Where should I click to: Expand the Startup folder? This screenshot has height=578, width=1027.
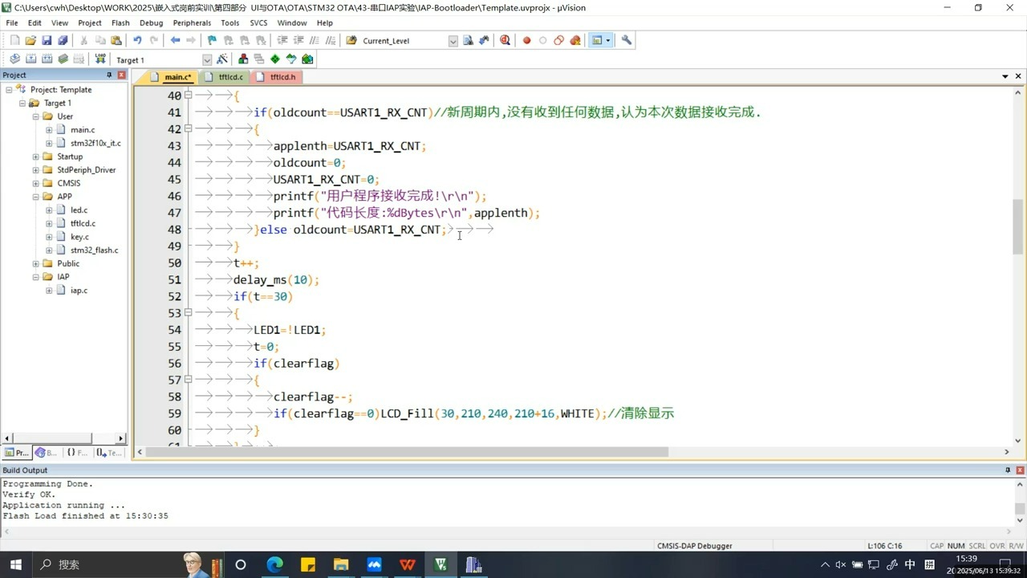(x=36, y=157)
